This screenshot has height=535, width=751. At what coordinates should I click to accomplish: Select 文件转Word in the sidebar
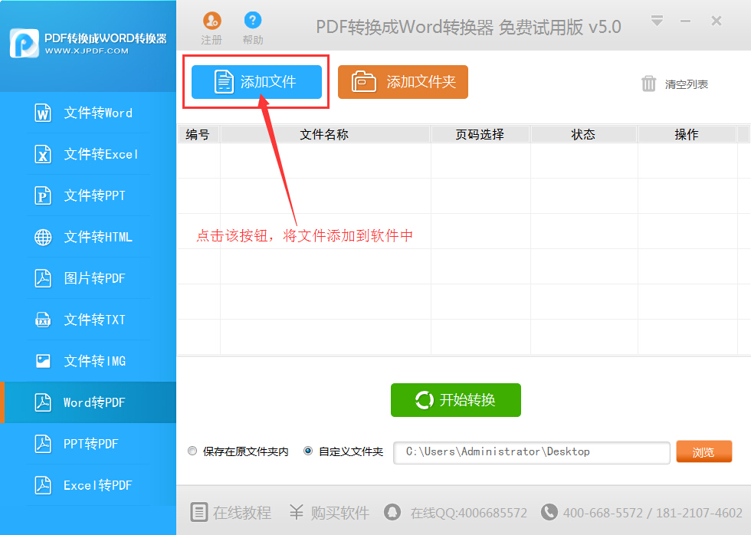point(88,113)
